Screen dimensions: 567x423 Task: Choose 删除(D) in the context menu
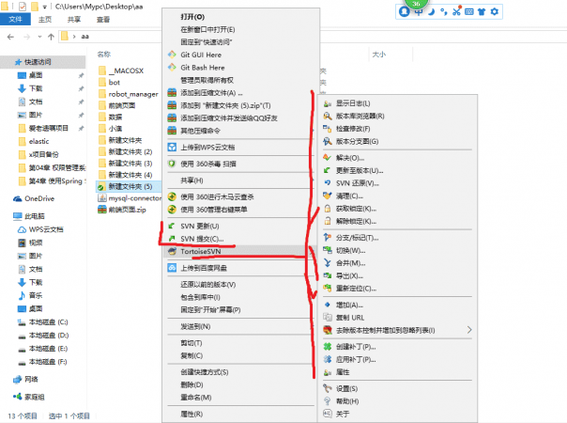point(191,384)
